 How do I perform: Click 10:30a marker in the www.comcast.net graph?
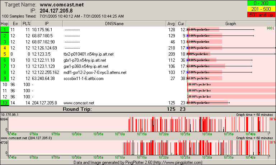click(x=207, y=157)
